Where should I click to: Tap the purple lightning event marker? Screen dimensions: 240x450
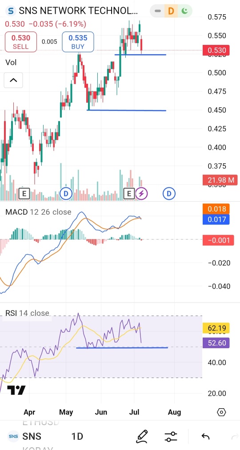click(141, 194)
